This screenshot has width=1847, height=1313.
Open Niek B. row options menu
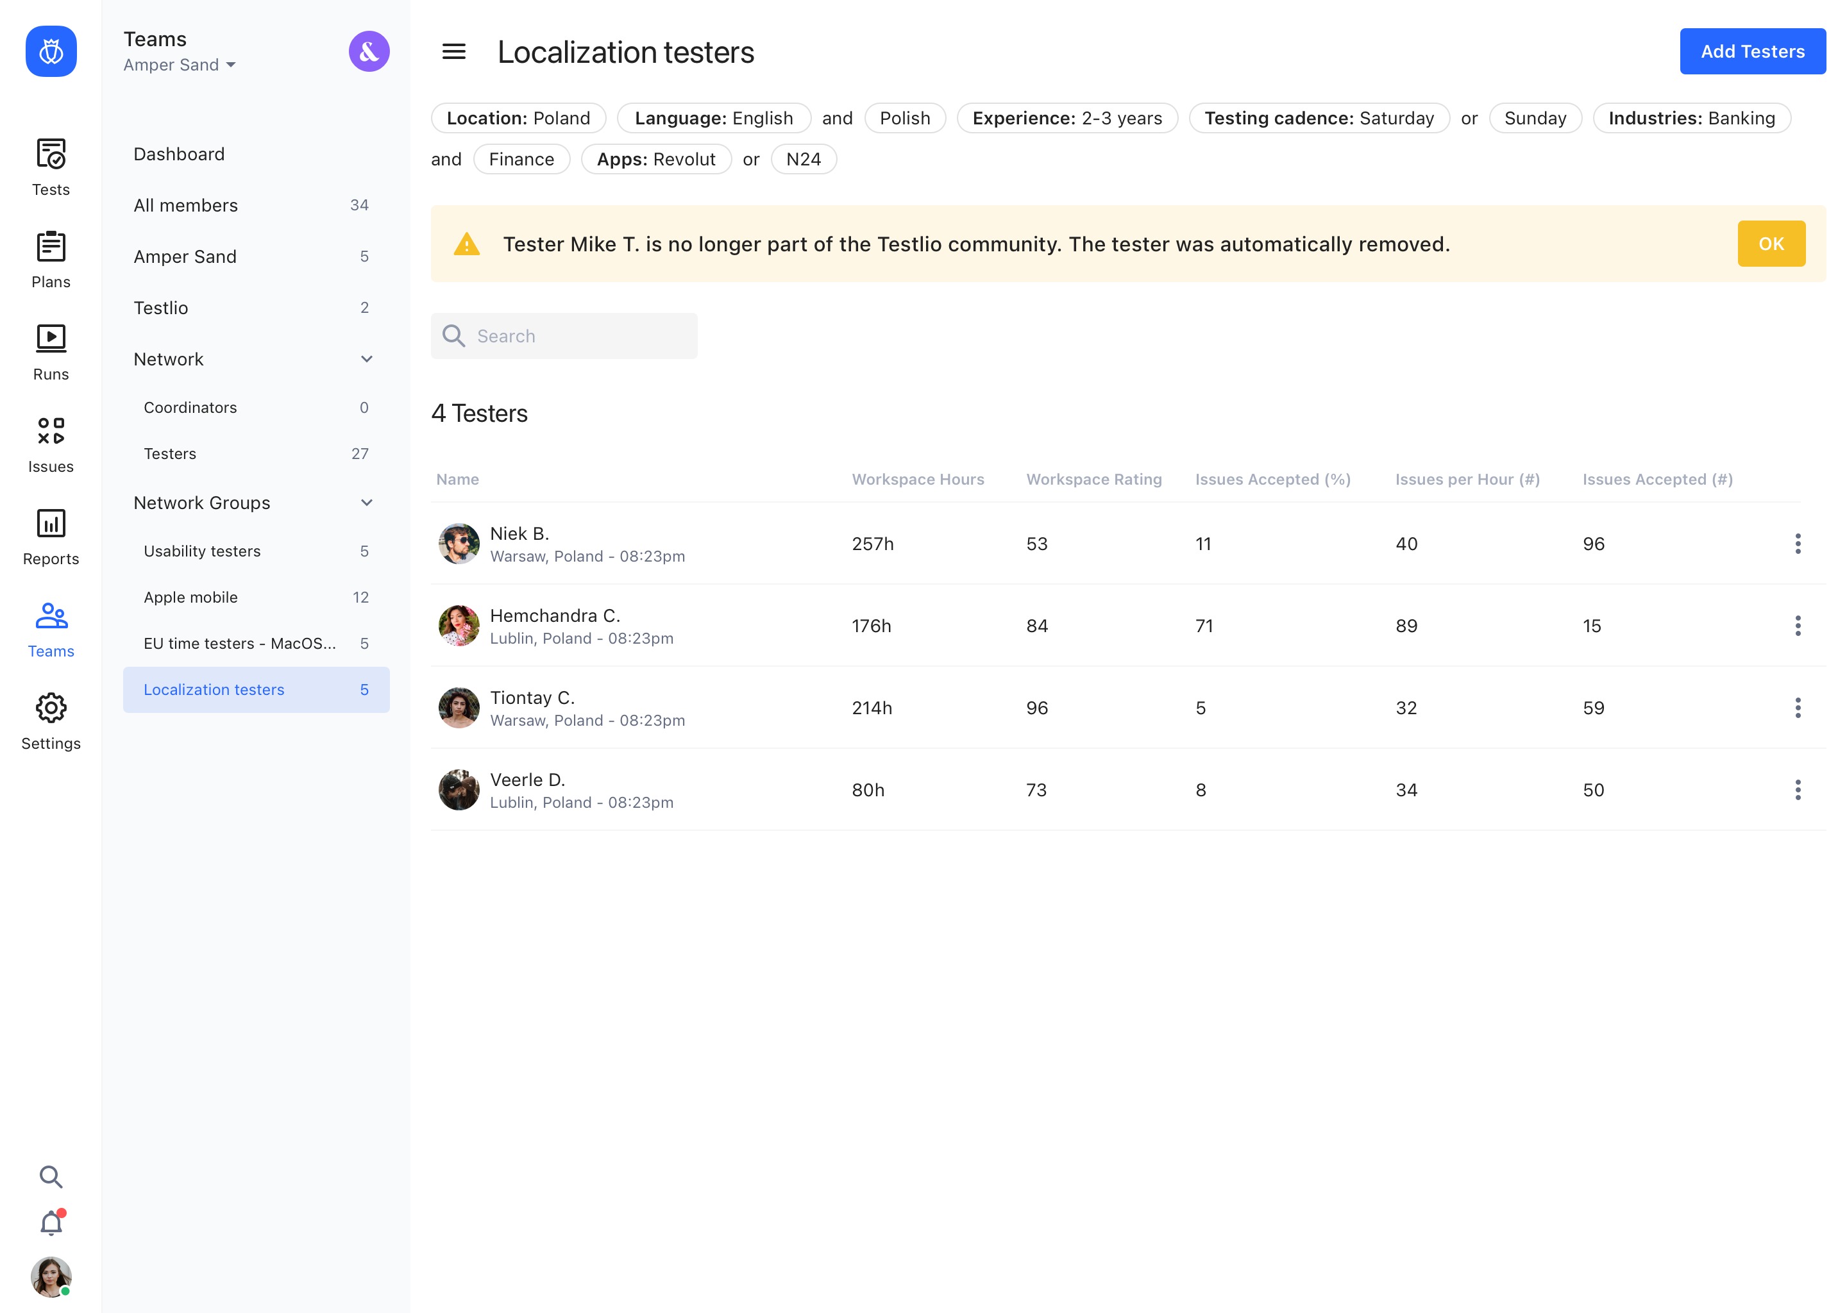[x=1797, y=543]
